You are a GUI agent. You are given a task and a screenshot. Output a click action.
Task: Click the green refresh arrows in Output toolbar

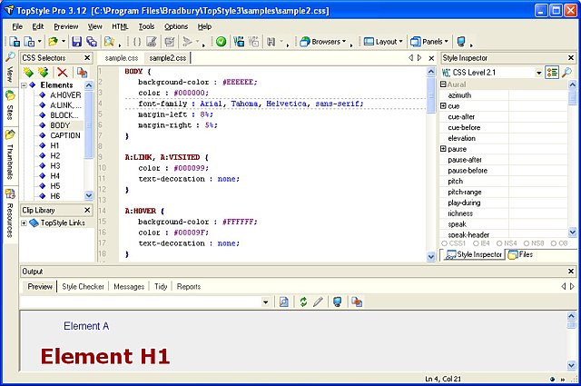point(303,302)
